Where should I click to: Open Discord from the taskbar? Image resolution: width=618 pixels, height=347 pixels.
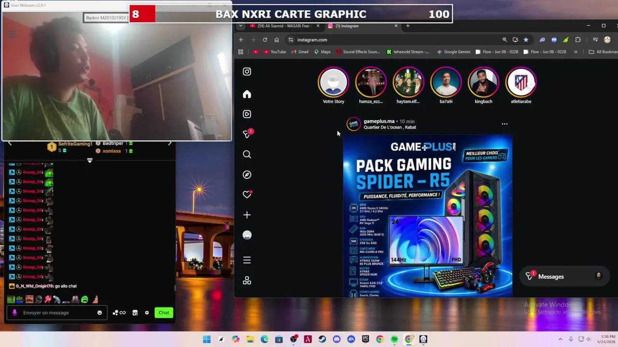[x=337, y=339]
